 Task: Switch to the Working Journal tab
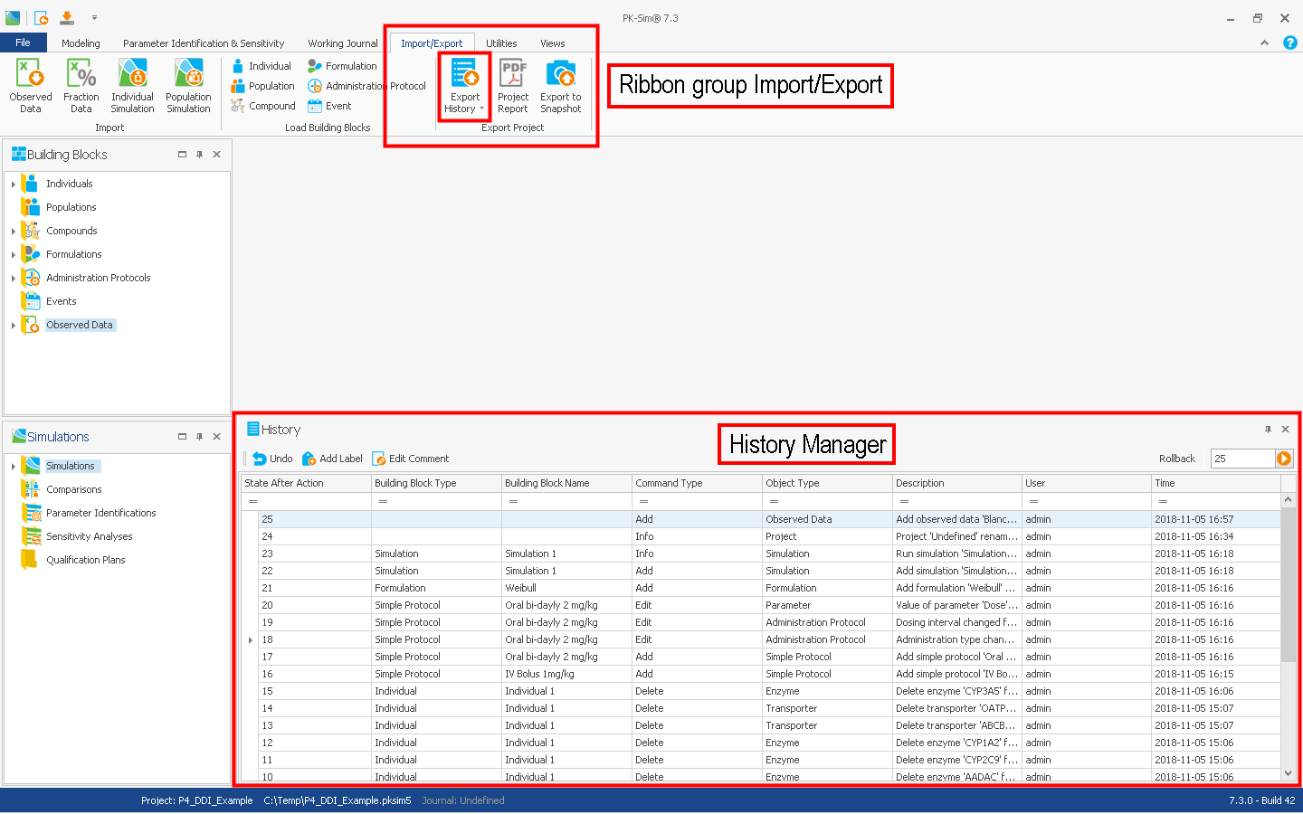343,43
